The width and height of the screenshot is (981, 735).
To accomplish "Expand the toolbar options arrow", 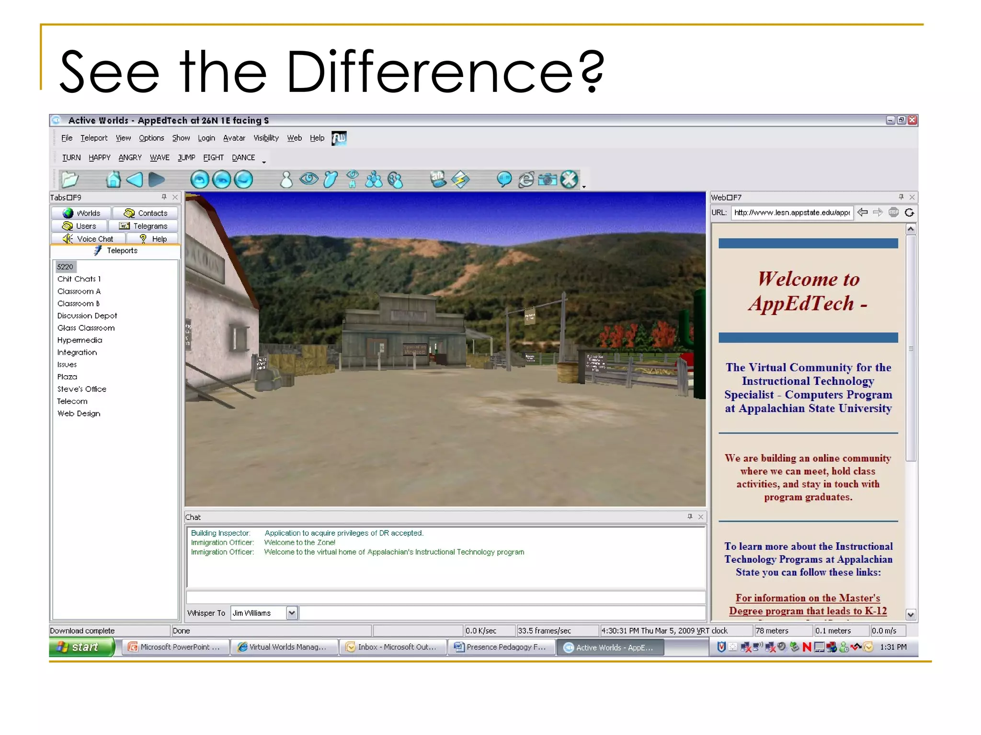I will click(584, 187).
